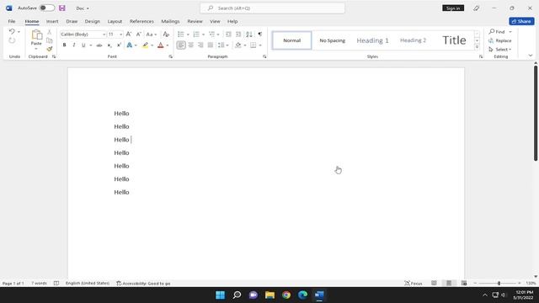The width and height of the screenshot is (539, 303).
Task: Click the Share button
Action: (x=521, y=21)
